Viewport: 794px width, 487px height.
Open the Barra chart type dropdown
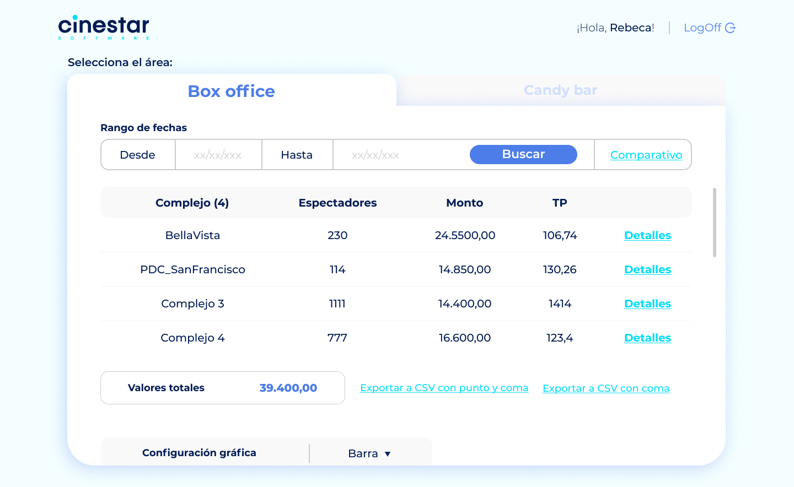(370, 453)
